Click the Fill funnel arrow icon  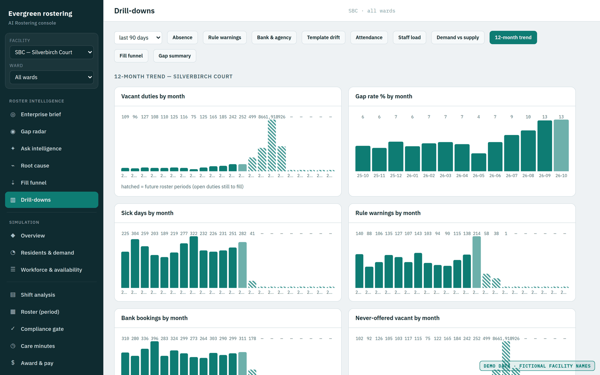tap(13, 183)
